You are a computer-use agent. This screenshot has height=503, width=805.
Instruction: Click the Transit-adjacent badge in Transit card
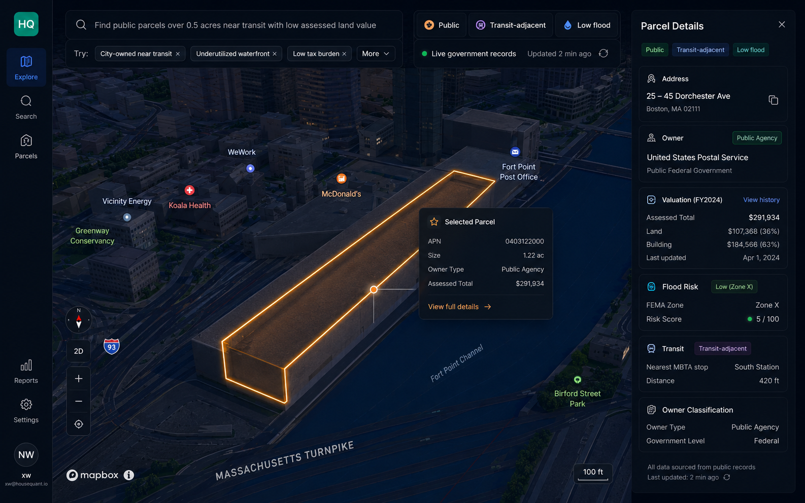(x=722, y=348)
